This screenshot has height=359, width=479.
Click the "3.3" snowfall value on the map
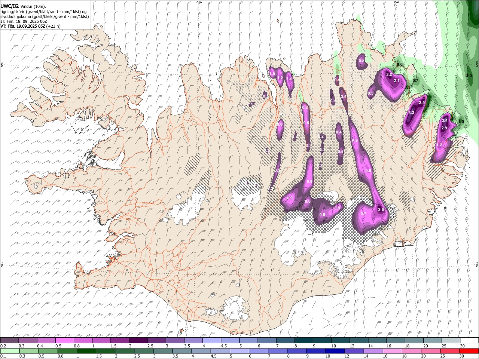click(411, 113)
